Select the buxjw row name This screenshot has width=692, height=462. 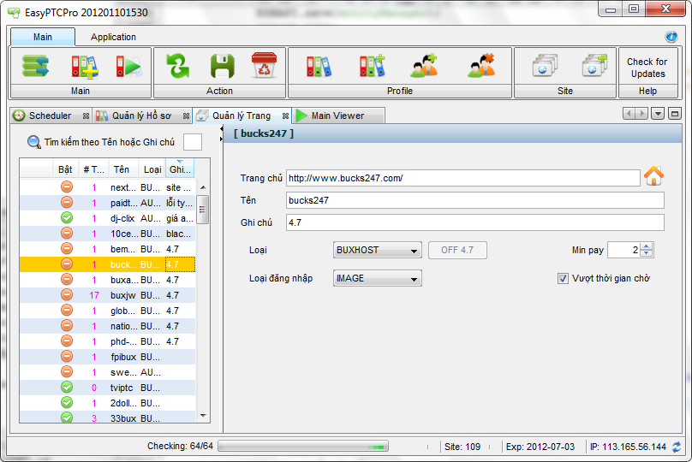tap(122, 295)
